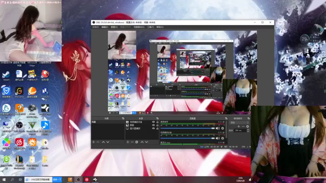Viewport: 326px width, 183px height.
Task: Open the Tools (T) menu in OBS
Action: click(x=150, y=27)
